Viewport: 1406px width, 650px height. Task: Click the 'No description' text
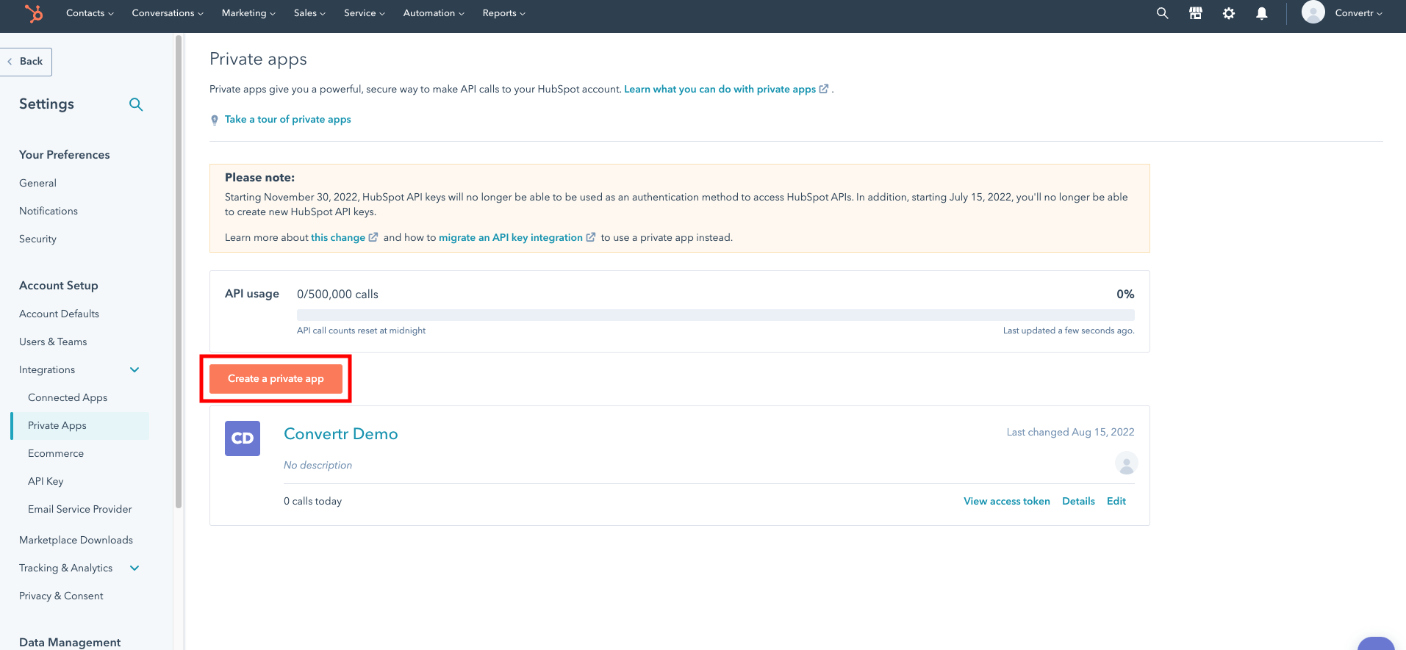318,465
